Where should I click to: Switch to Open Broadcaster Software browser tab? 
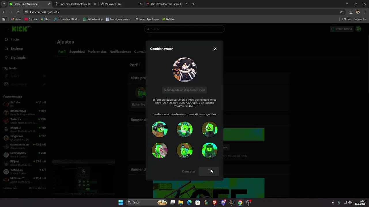coord(75,4)
